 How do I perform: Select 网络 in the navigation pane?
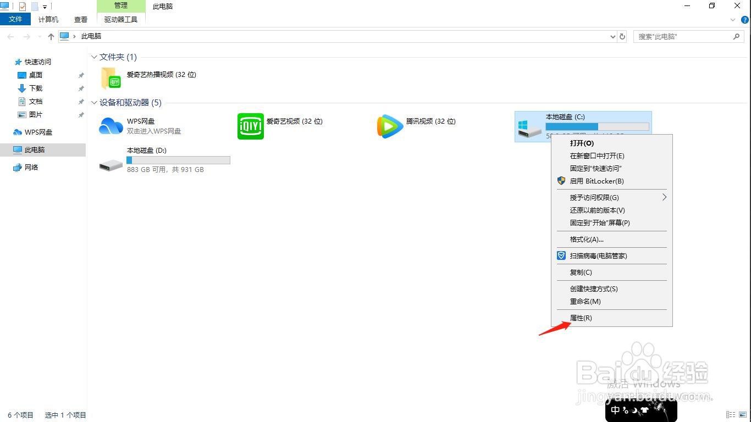tap(31, 168)
